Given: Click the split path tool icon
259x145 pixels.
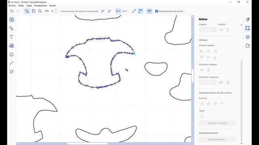Looking at the screenshot, I should point(125,11).
